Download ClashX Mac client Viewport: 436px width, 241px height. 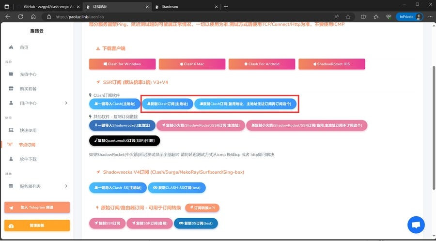192,64
